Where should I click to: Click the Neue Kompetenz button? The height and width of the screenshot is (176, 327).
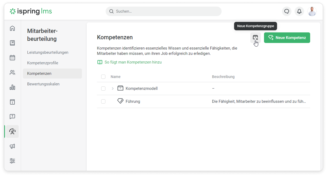287,38
